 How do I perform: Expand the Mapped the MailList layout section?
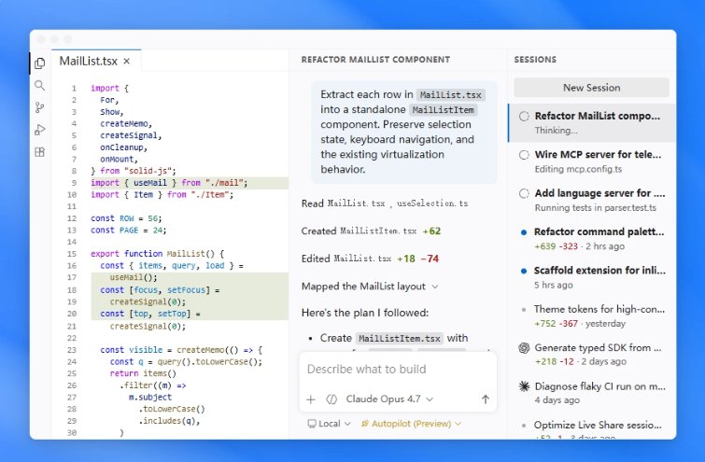point(370,287)
